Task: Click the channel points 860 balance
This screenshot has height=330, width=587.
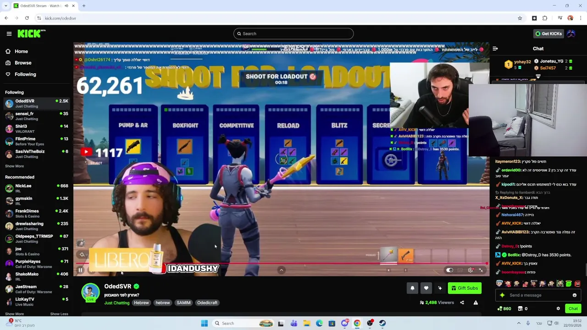Action: [x=504, y=308]
